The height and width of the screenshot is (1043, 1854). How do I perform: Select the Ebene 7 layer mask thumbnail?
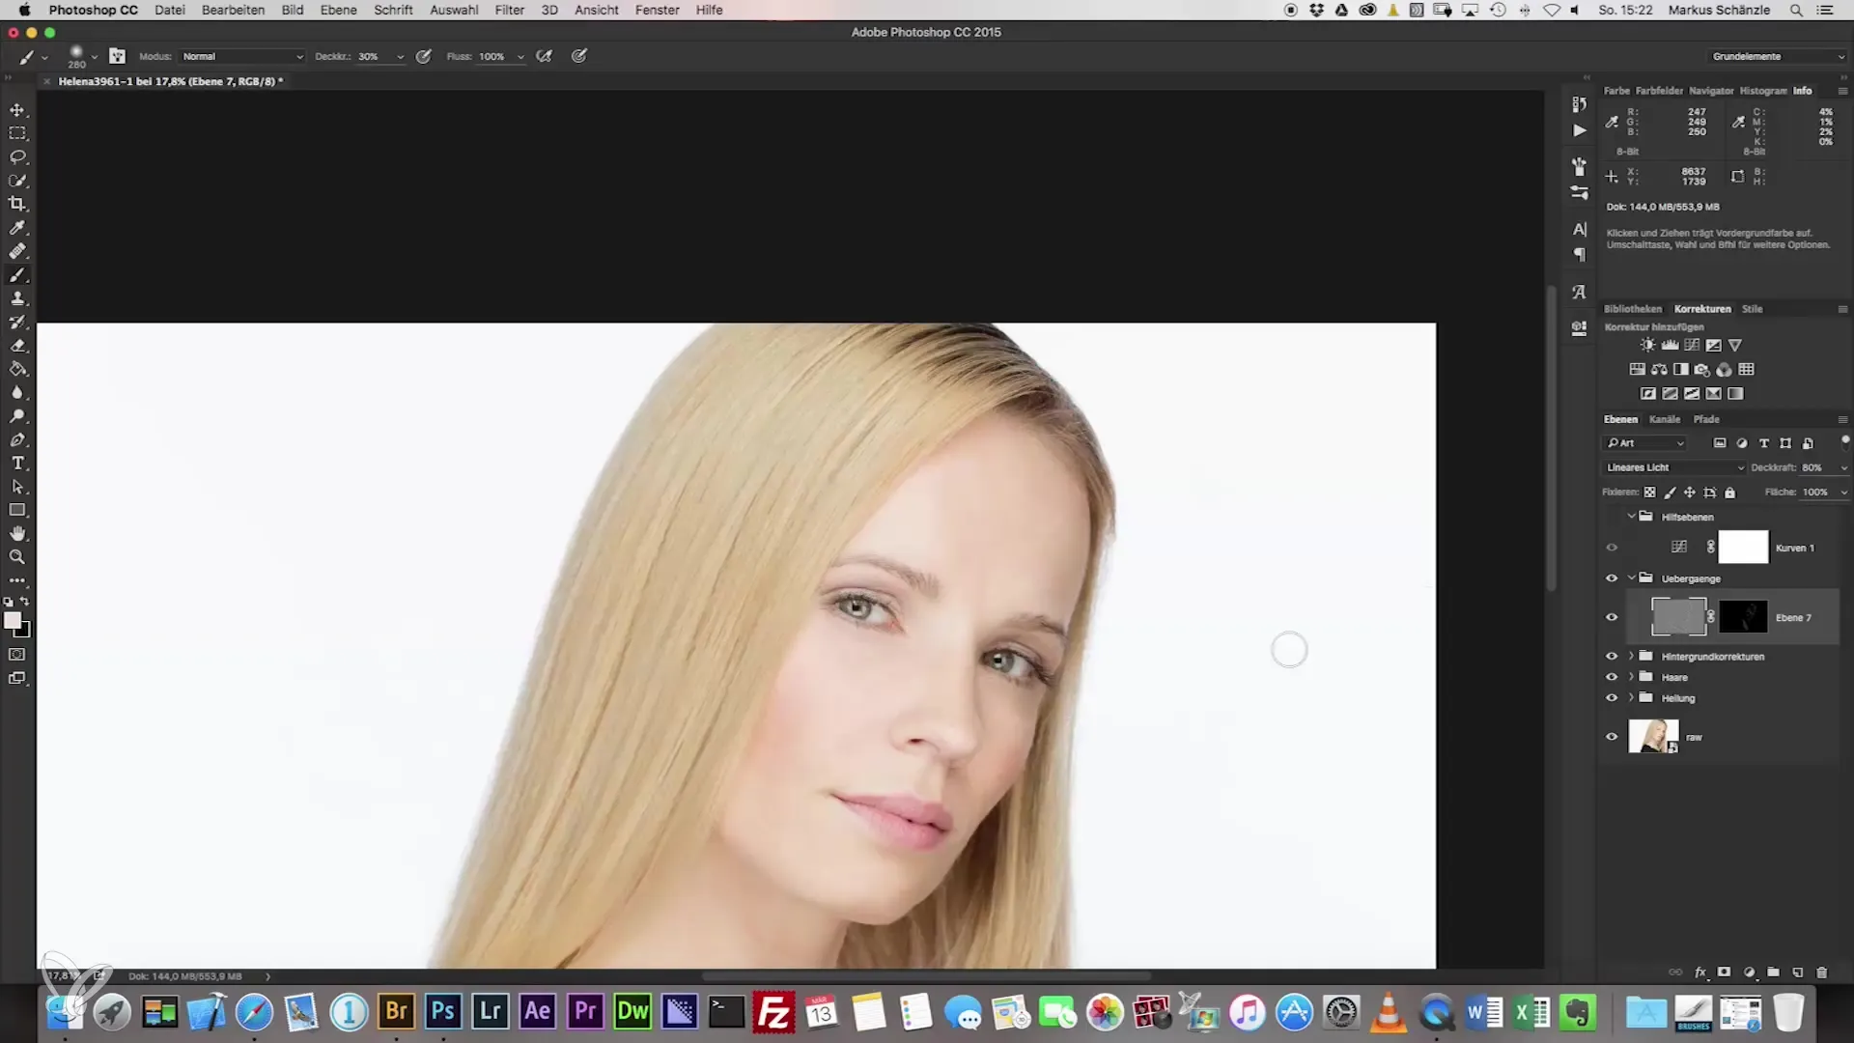tap(1743, 617)
